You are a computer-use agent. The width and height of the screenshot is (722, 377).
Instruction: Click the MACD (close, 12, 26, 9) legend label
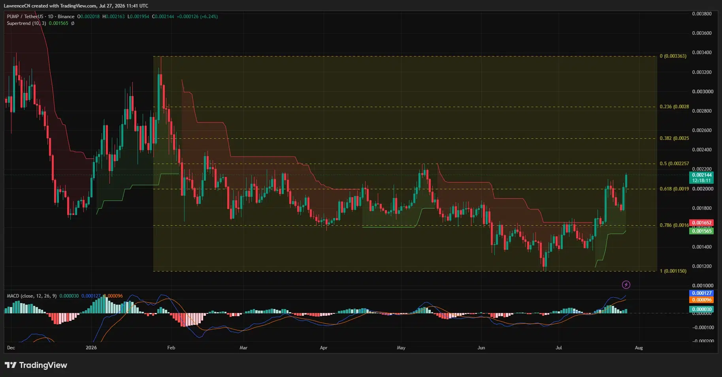click(x=32, y=296)
